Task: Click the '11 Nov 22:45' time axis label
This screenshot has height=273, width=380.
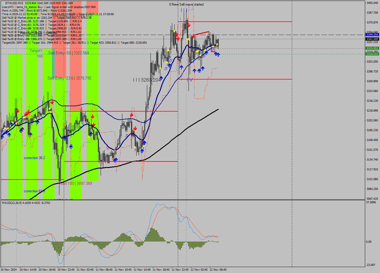Action: (x=180, y=270)
